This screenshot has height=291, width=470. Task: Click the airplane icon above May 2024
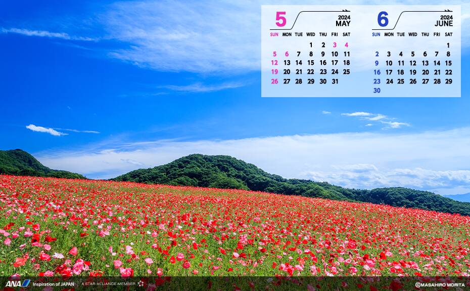coord(346,11)
